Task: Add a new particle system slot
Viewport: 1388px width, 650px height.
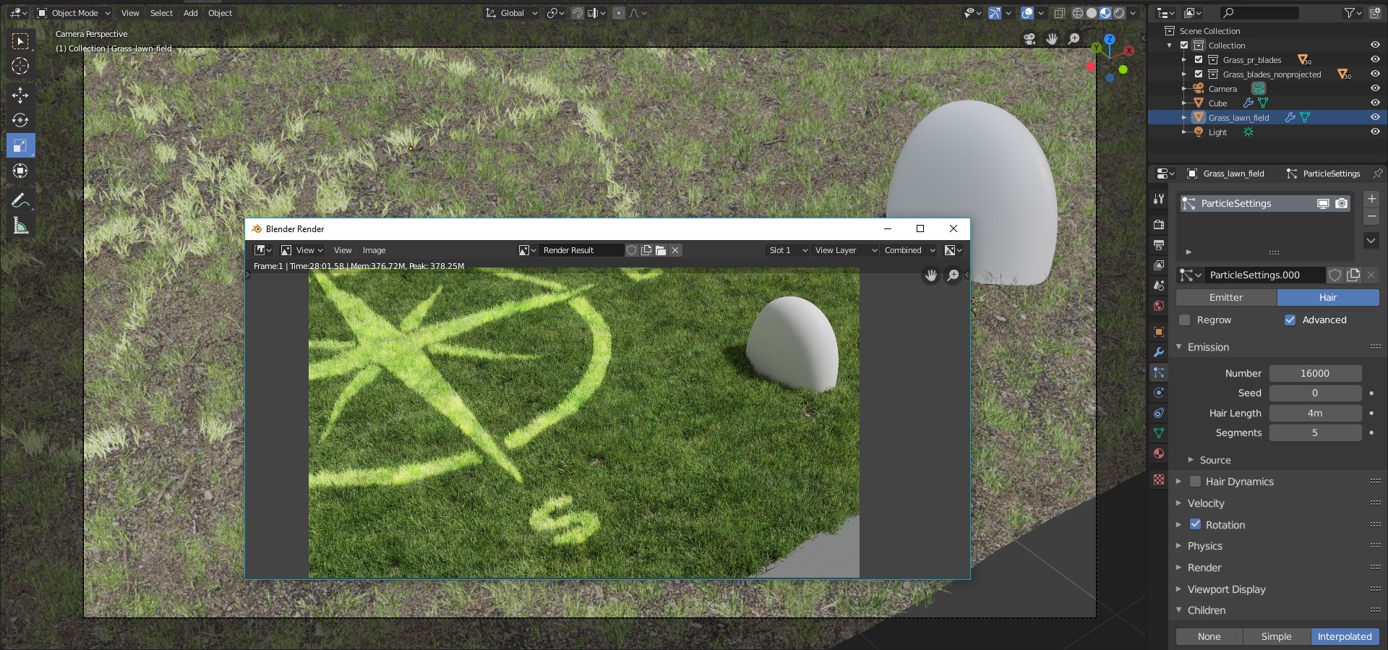Action: coord(1371,199)
